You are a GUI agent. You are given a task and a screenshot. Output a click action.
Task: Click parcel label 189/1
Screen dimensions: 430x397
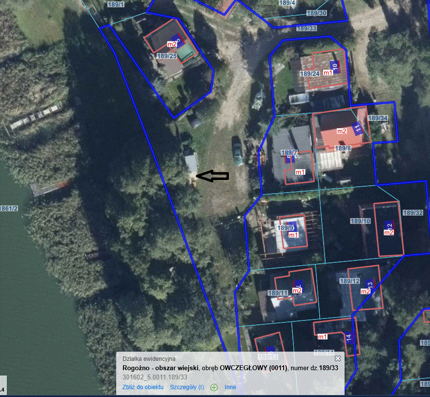click(x=115, y=4)
